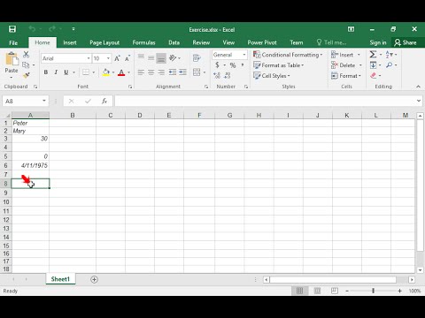Toggle Underline formatting

click(x=66, y=72)
